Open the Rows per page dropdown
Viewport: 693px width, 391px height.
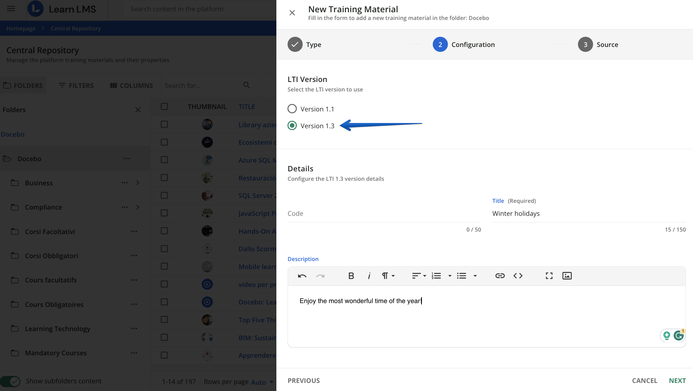click(x=262, y=382)
